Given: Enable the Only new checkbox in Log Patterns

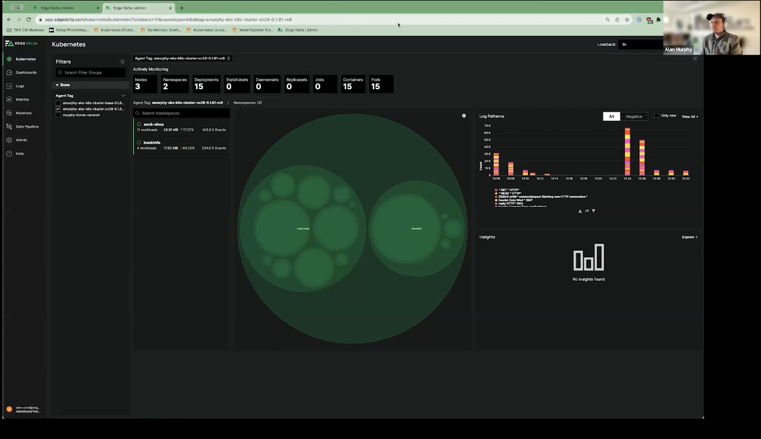Looking at the screenshot, I should tap(656, 115).
